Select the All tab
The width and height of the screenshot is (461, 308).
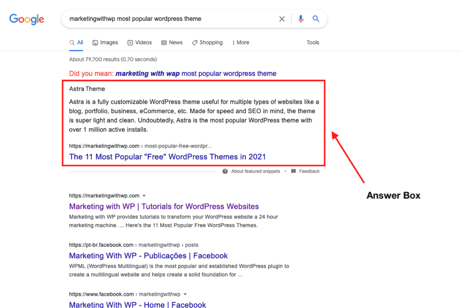(x=76, y=43)
